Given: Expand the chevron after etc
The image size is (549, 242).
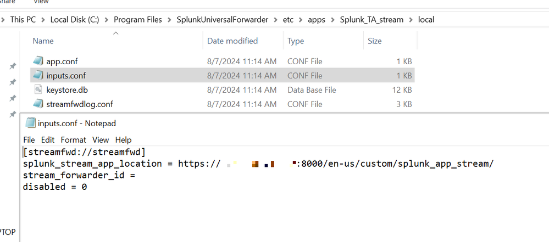Looking at the screenshot, I should [x=301, y=20].
